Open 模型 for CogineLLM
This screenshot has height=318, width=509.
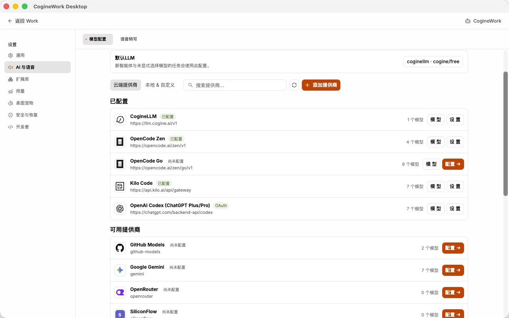436,120
